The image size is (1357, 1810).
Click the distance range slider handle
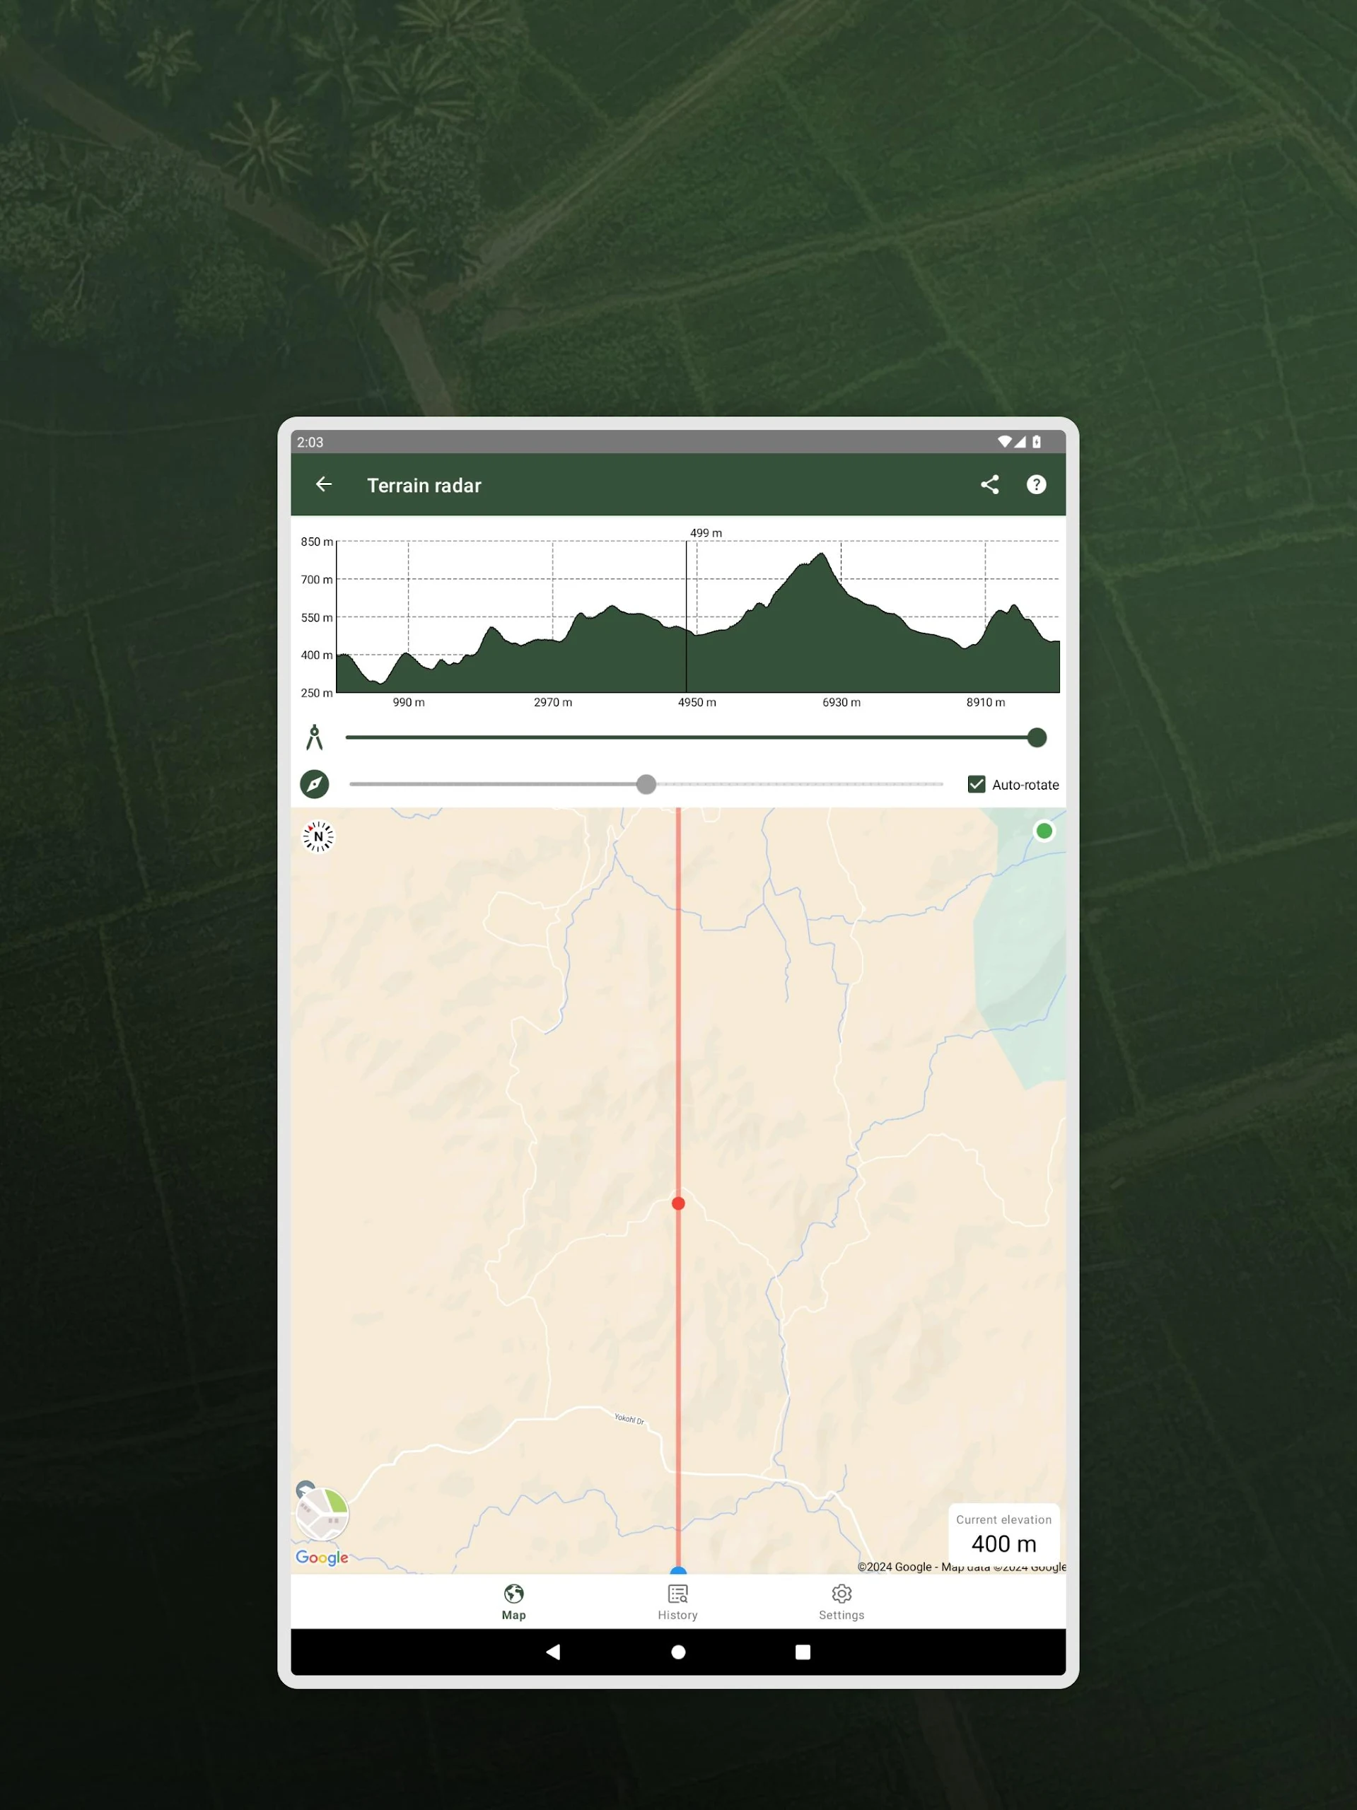pyautogui.click(x=1036, y=737)
